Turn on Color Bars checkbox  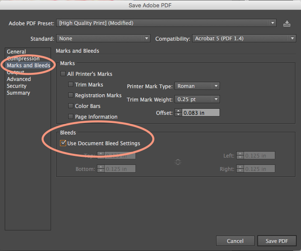(x=71, y=106)
